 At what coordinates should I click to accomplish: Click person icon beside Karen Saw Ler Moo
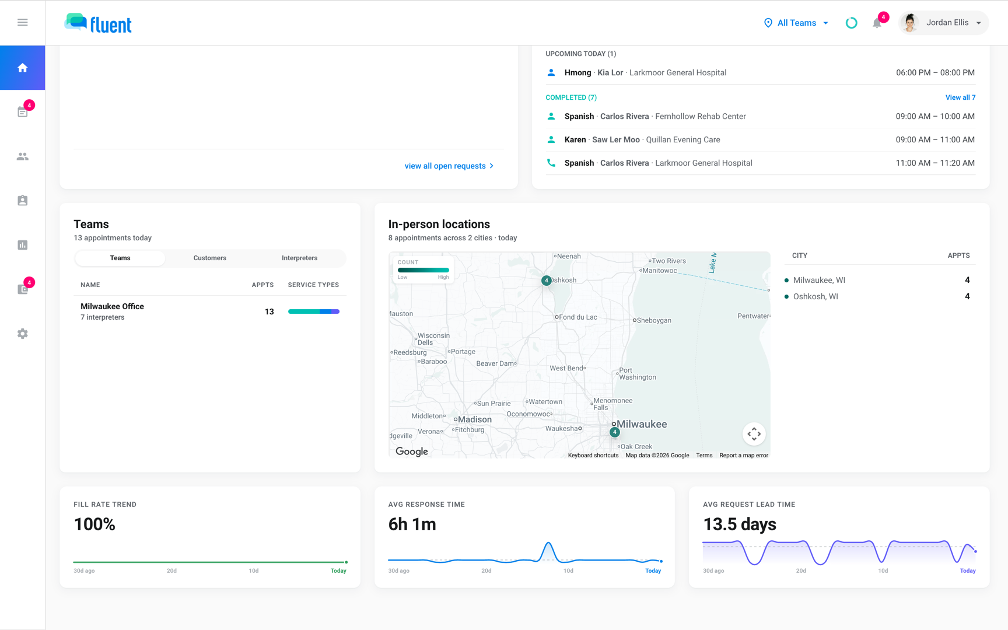pyautogui.click(x=551, y=139)
